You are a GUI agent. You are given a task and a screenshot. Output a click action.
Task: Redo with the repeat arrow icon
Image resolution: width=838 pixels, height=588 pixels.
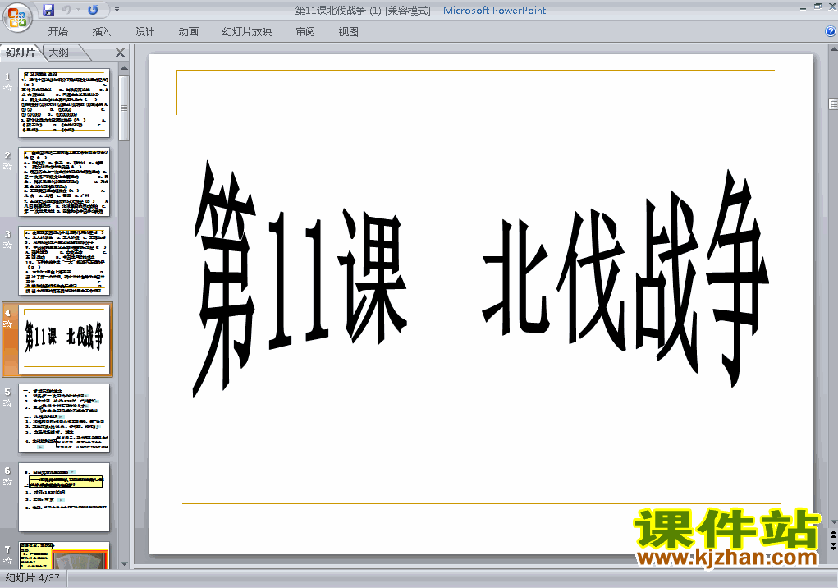coord(93,10)
